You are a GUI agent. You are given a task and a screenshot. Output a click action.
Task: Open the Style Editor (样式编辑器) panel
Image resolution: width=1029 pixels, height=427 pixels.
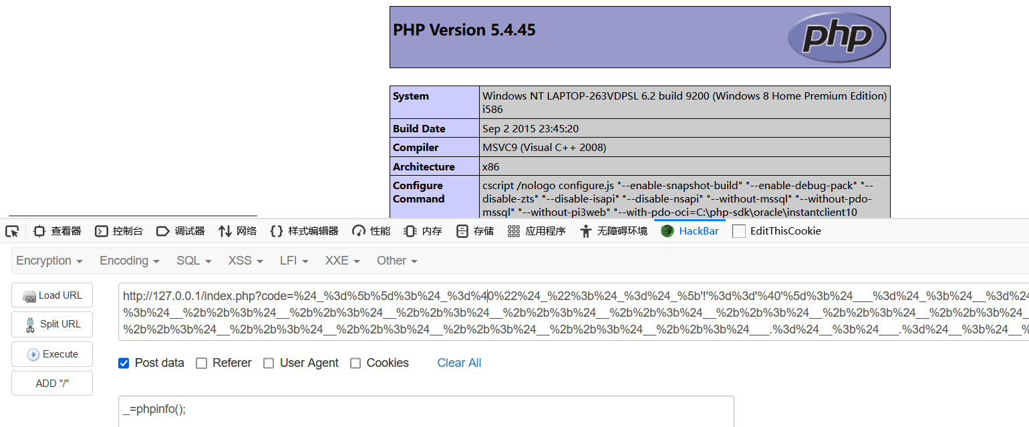(305, 231)
